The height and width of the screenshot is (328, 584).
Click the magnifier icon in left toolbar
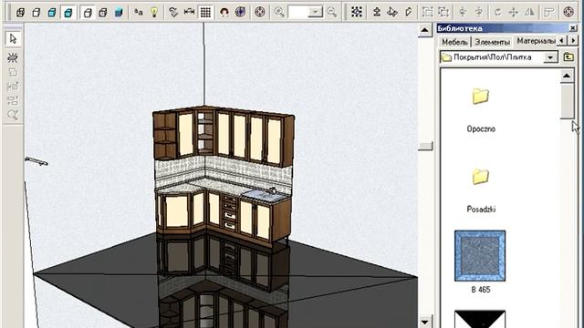pyautogui.click(x=13, y=115)
